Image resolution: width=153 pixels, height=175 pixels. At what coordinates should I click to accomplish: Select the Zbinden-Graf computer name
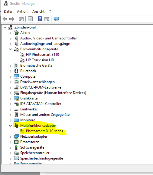click(25, 27)
